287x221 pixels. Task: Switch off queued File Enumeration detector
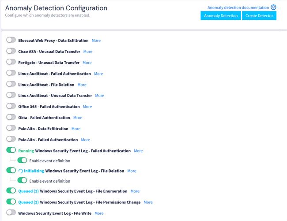[11, 191]
